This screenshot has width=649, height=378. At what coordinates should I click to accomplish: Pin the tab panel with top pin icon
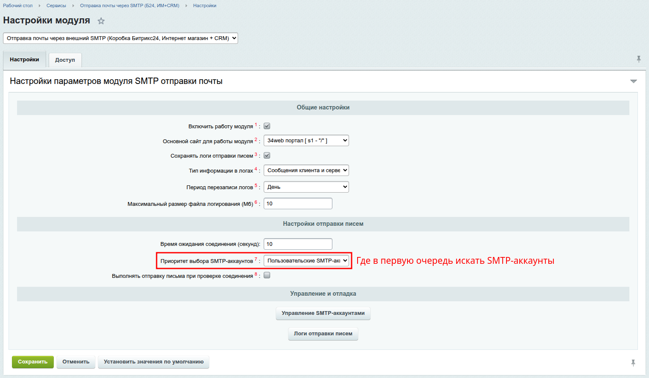[639, 59]
